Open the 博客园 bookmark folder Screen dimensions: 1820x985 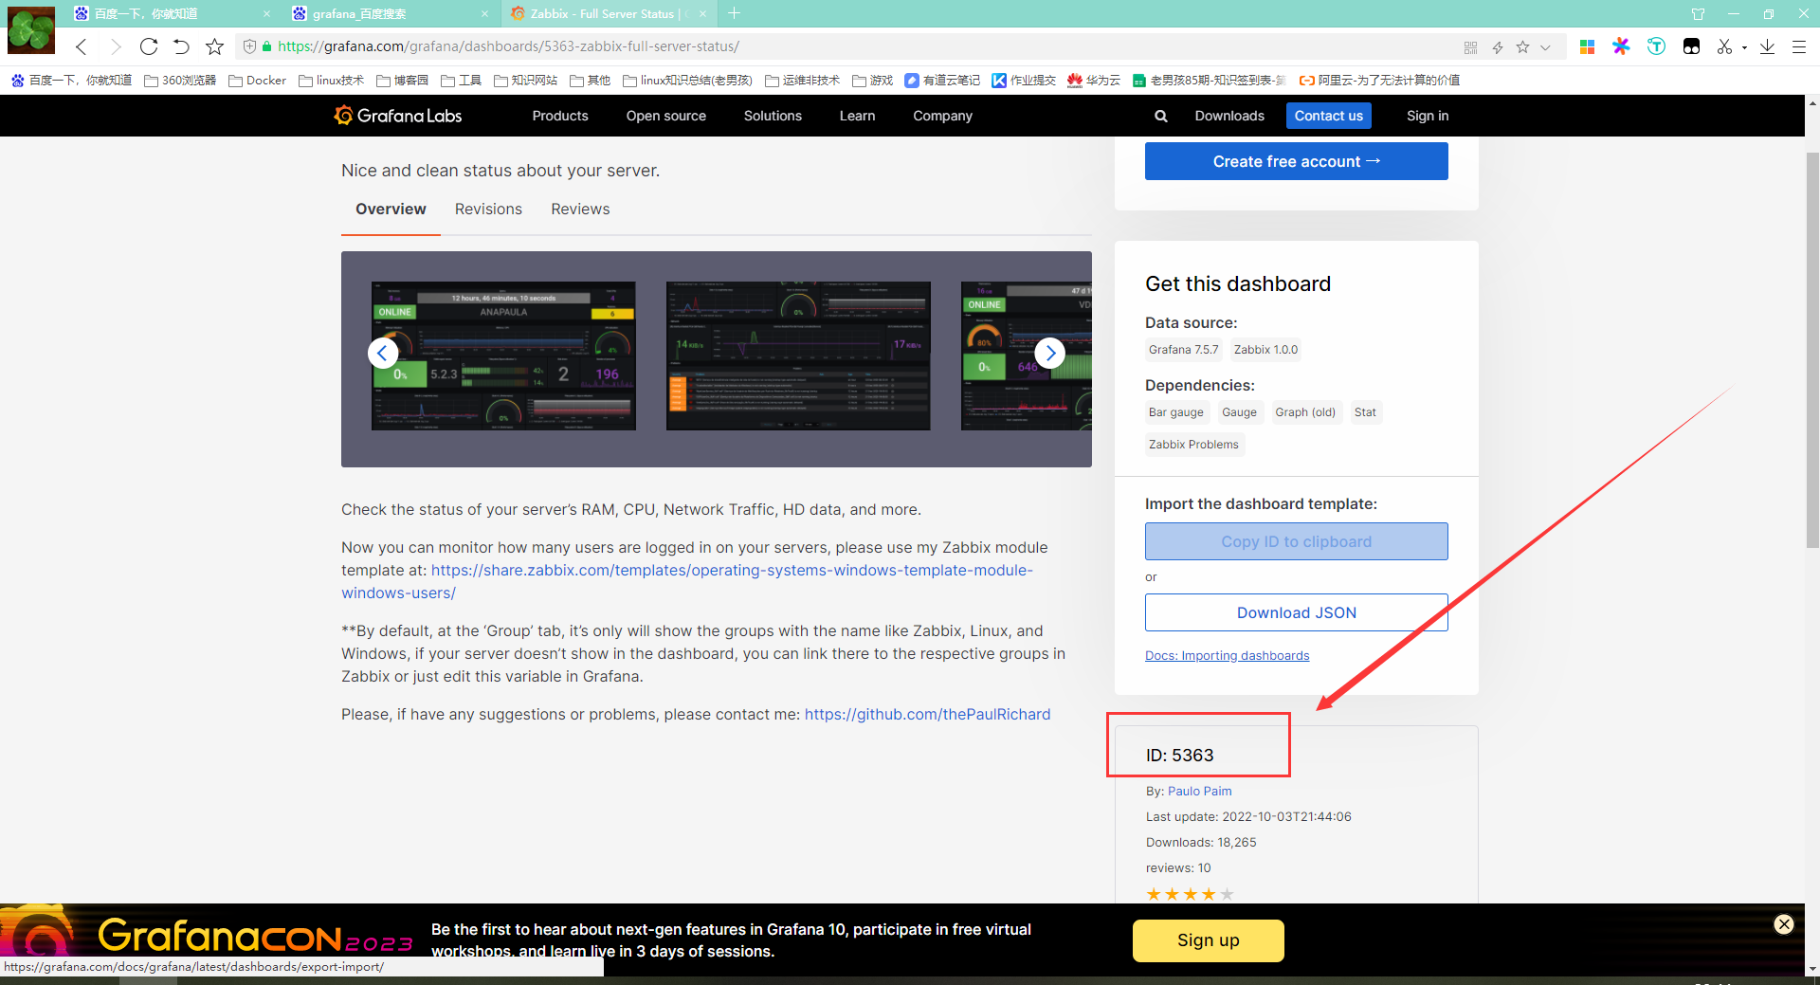coord(403,81)
